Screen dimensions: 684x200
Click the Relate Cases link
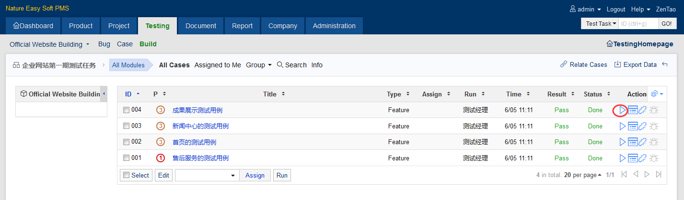[583, 65]
